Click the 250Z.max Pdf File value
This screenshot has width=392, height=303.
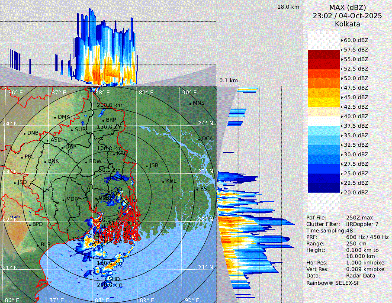click(359, 217)
